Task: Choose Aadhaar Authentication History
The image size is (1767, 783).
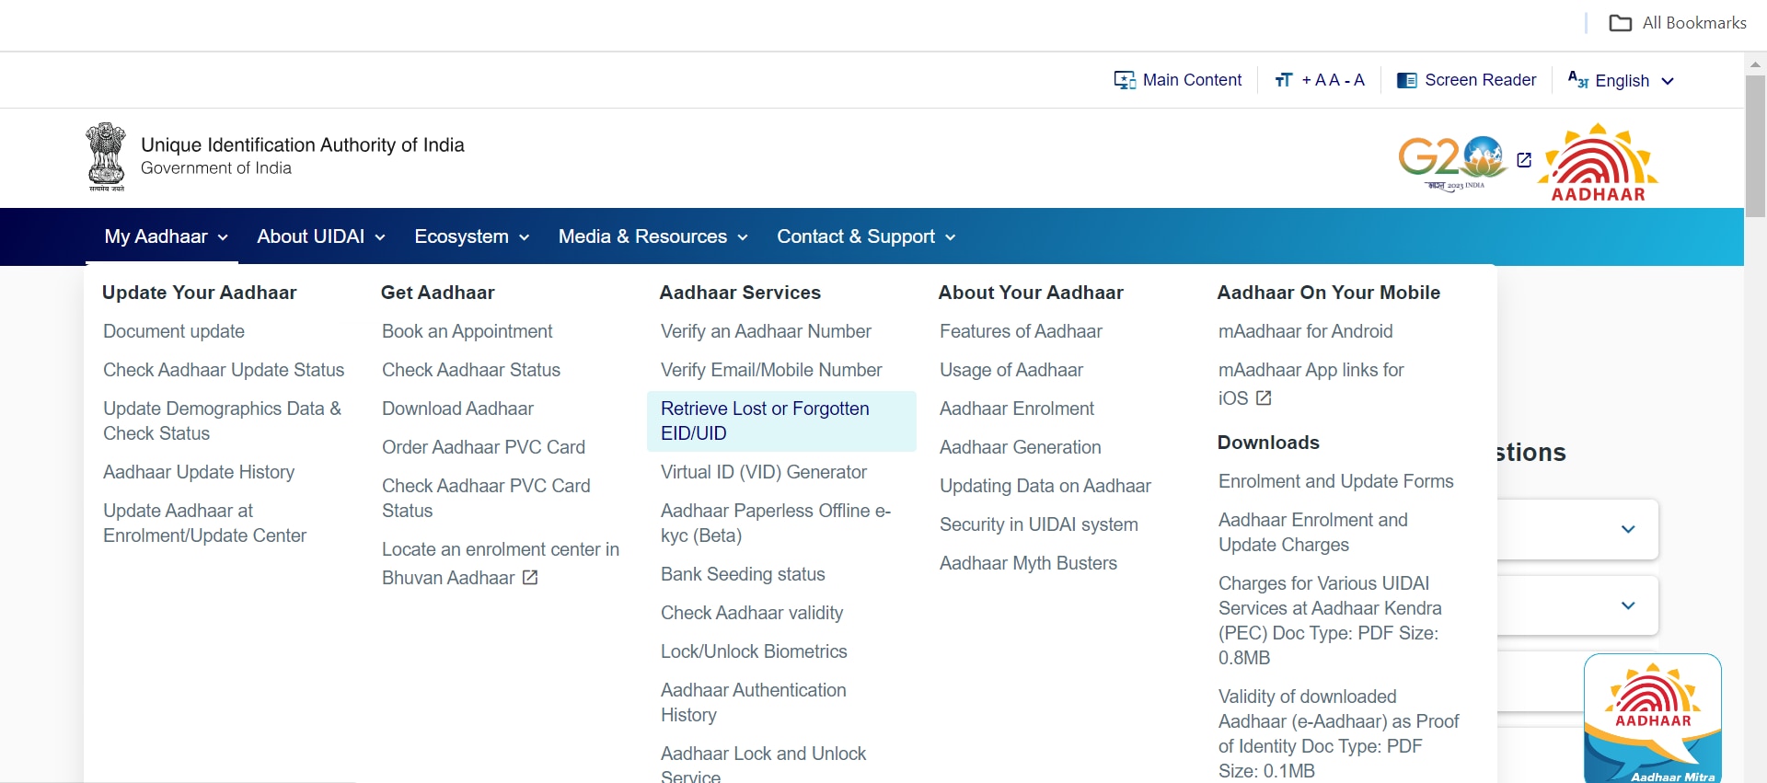Action: pyautogui.click(x=753, y=702)
